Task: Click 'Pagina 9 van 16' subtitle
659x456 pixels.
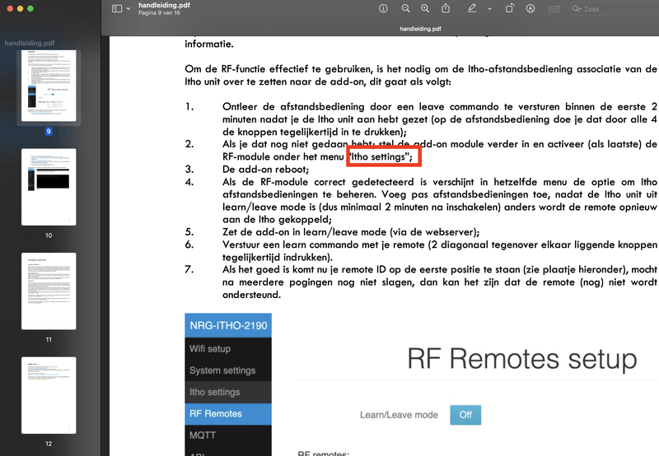Action: point(159,12)
